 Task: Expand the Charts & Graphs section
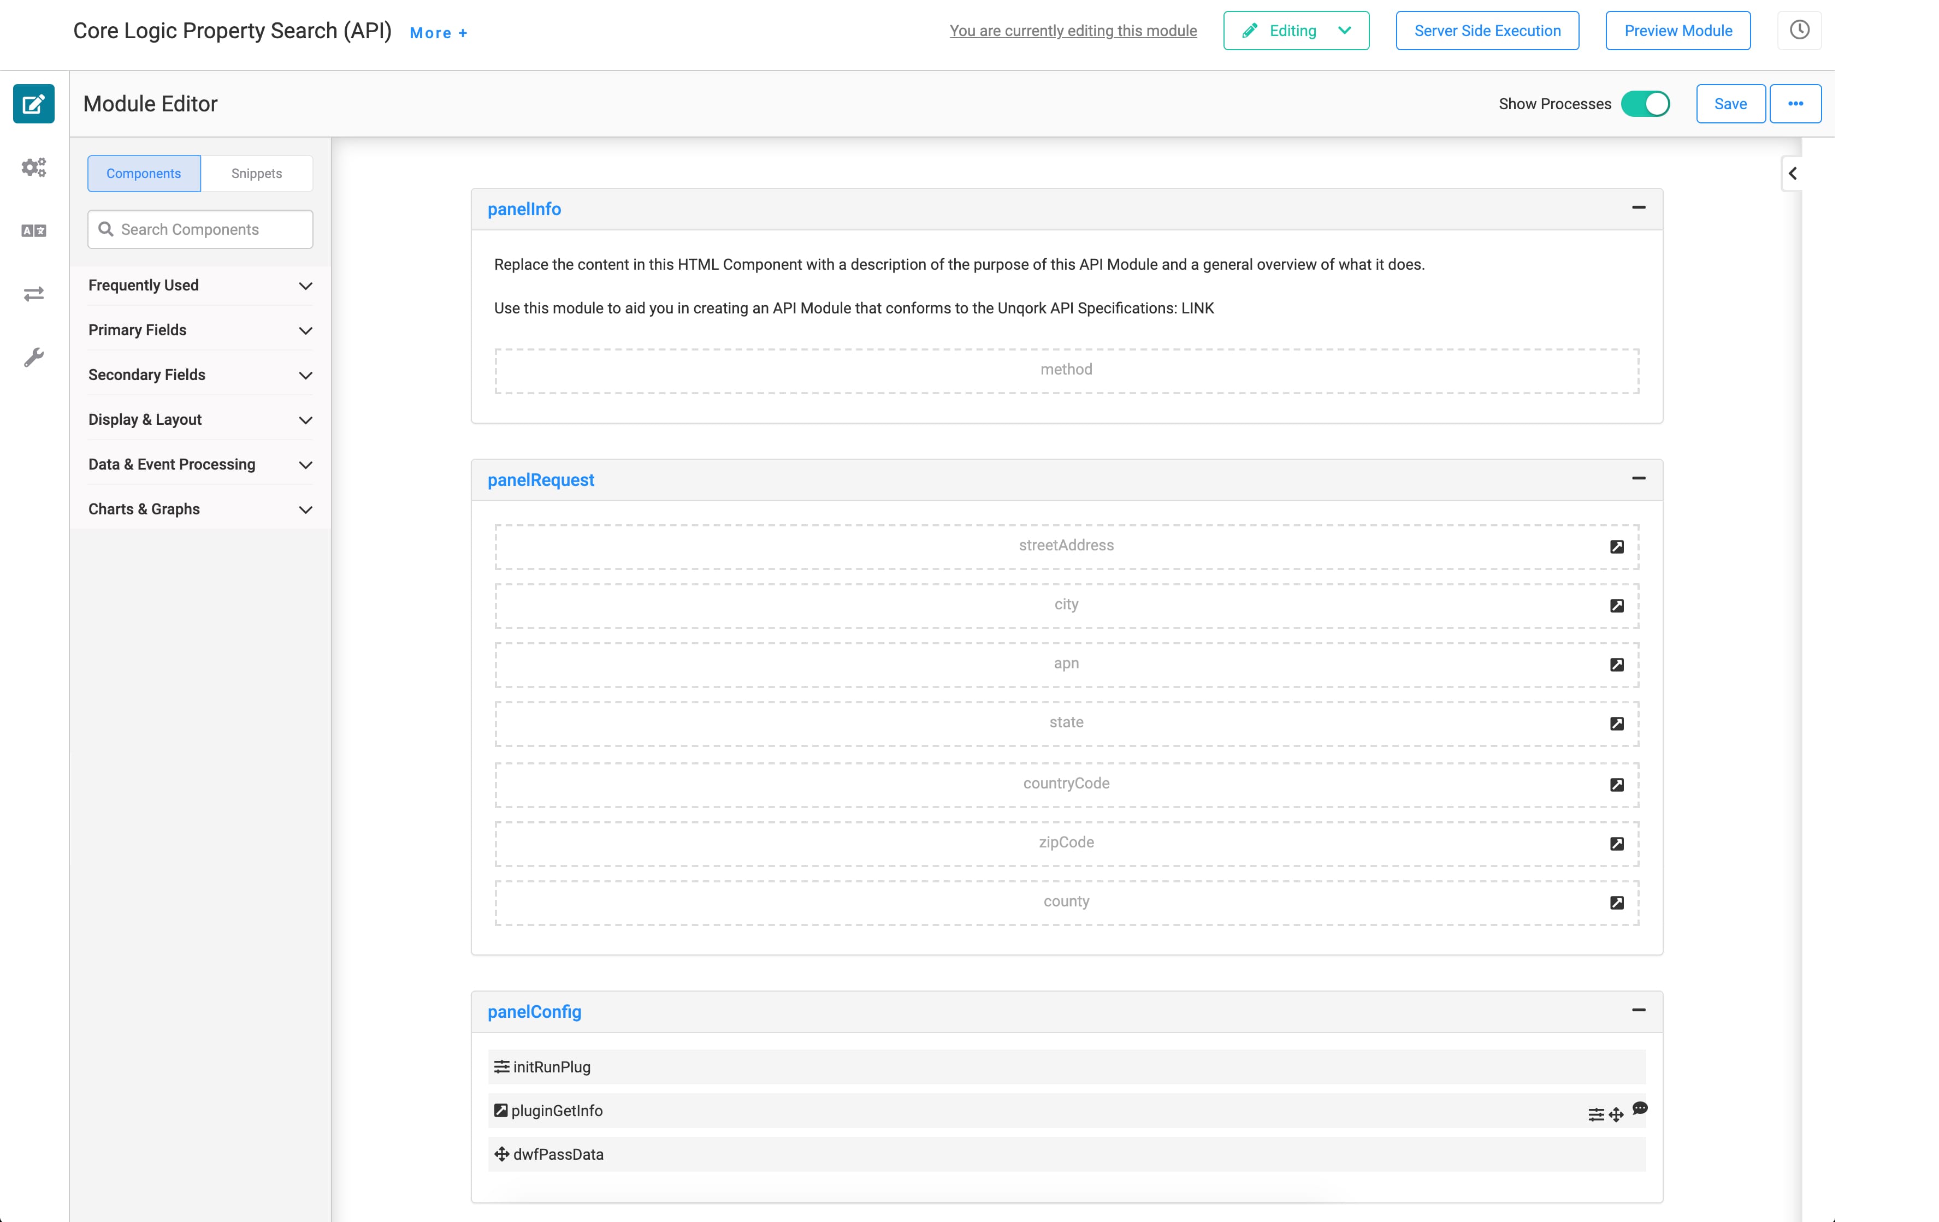pos(200,509)
